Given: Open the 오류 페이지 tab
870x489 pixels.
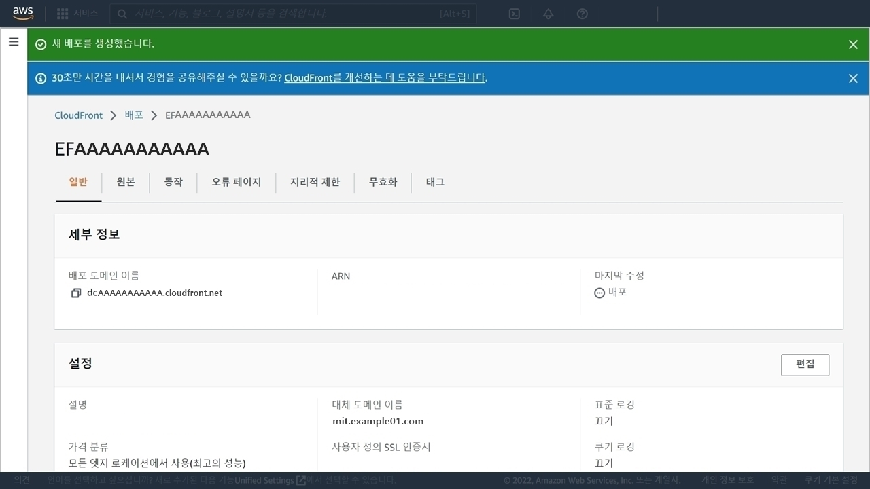Looking at the screenshot, I should coord(237,182).
